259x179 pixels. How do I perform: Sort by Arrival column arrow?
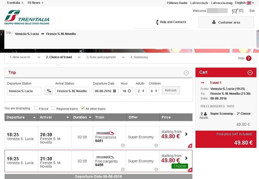coord(68,117)
